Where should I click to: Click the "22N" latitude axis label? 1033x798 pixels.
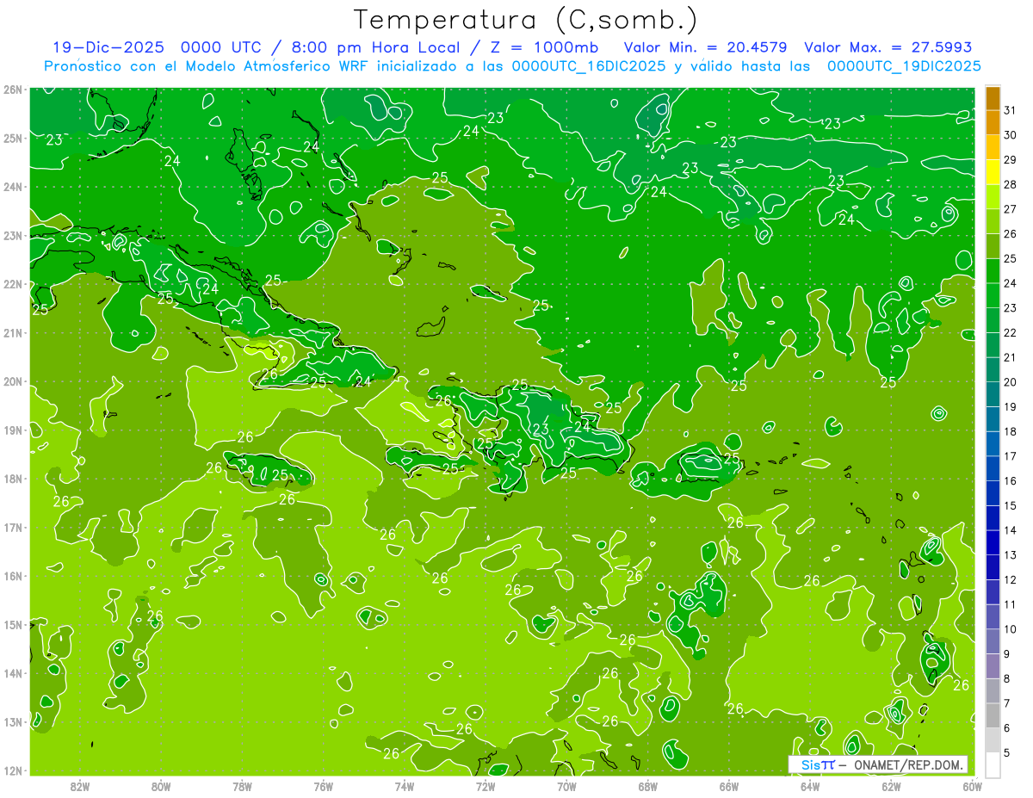pyautogui.click(x=12, y=284)
